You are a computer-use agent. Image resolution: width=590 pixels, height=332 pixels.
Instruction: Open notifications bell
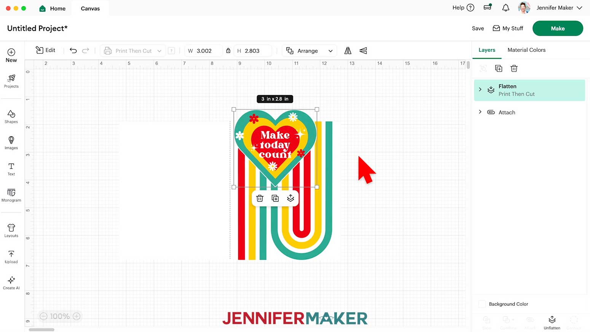tap(505, 8)
